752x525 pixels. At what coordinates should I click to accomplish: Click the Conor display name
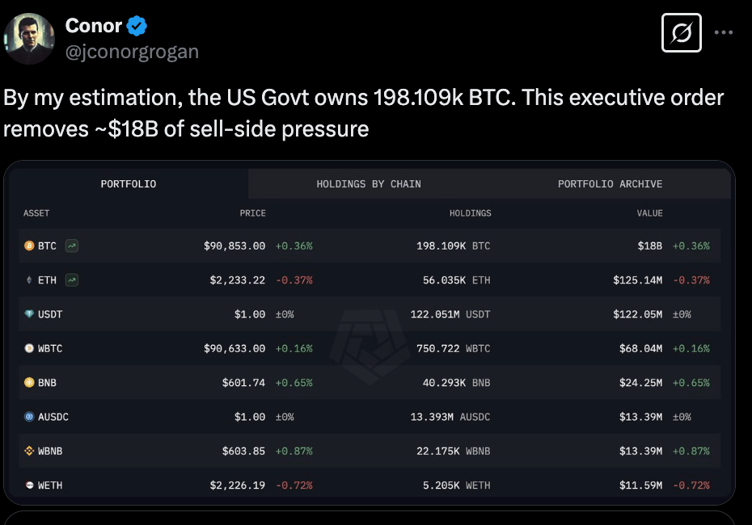(94, 26)
